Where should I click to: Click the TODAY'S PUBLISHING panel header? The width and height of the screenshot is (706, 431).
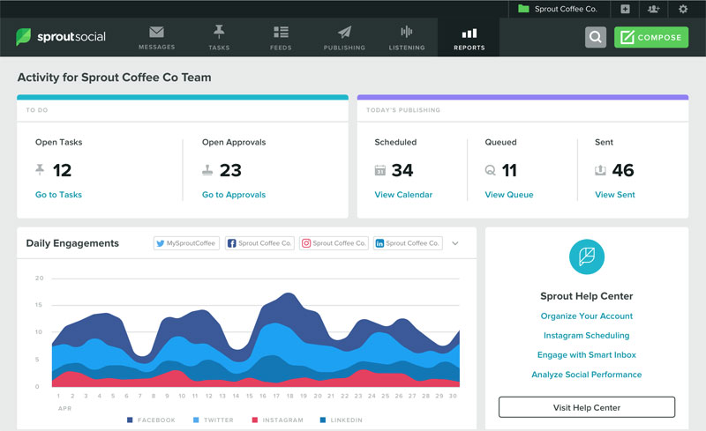point(522,110)
